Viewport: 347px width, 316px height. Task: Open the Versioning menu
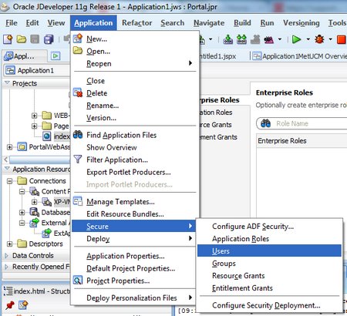(302, 23)
